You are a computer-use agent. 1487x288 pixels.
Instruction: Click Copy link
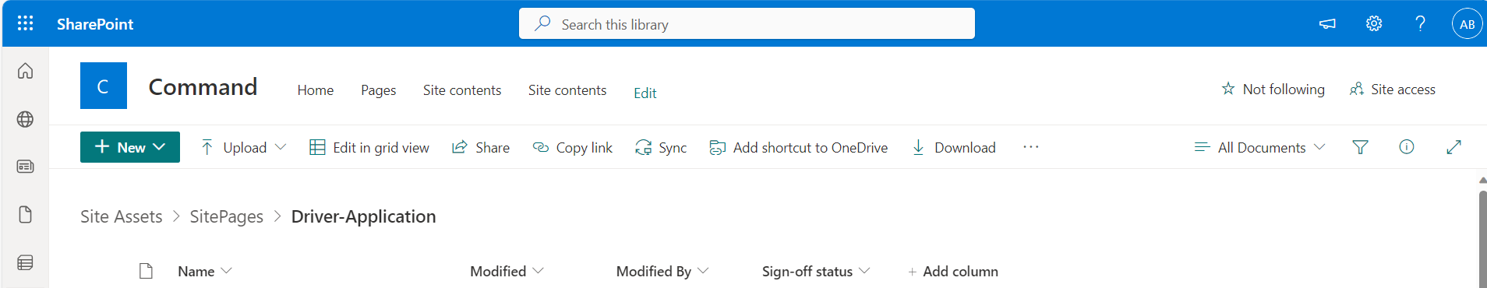click(573, 147)
